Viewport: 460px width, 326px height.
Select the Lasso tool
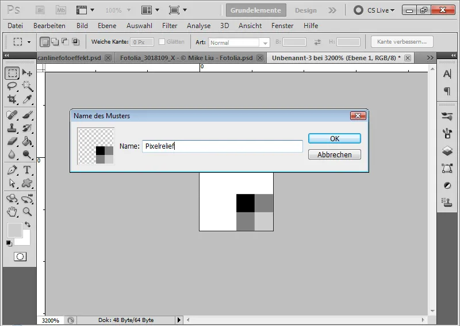click(12, 86)
